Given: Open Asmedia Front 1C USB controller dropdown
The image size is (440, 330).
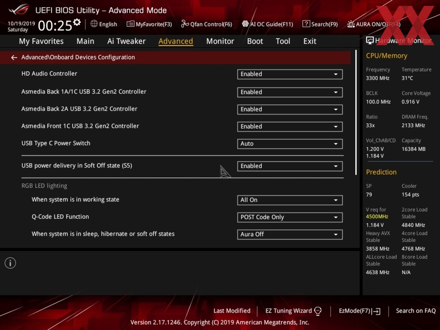Looking at the screenshot, I should (290, 126).
